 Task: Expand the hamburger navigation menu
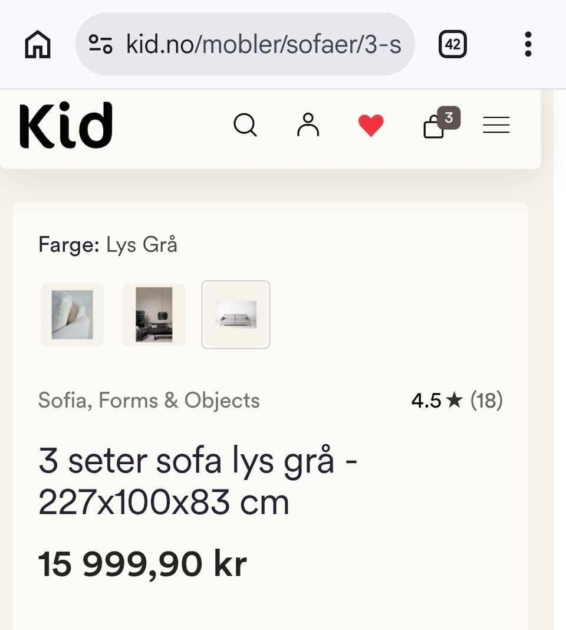tap(496, 125)
